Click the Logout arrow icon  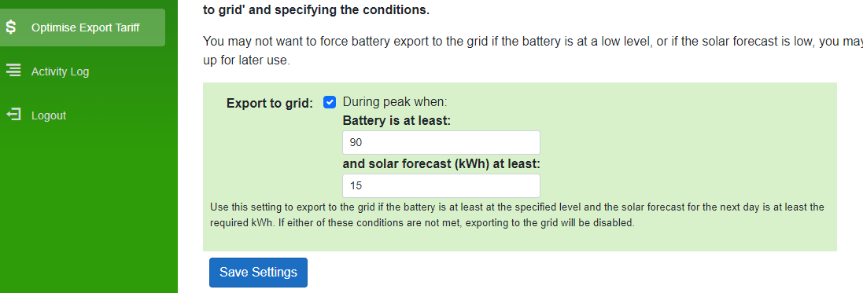pos(13,115)
